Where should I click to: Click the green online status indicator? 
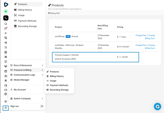[6, 12]
